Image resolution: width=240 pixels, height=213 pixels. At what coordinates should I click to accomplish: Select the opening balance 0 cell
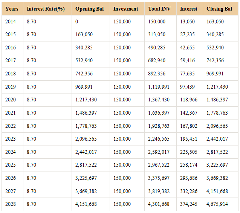(77, 22)
